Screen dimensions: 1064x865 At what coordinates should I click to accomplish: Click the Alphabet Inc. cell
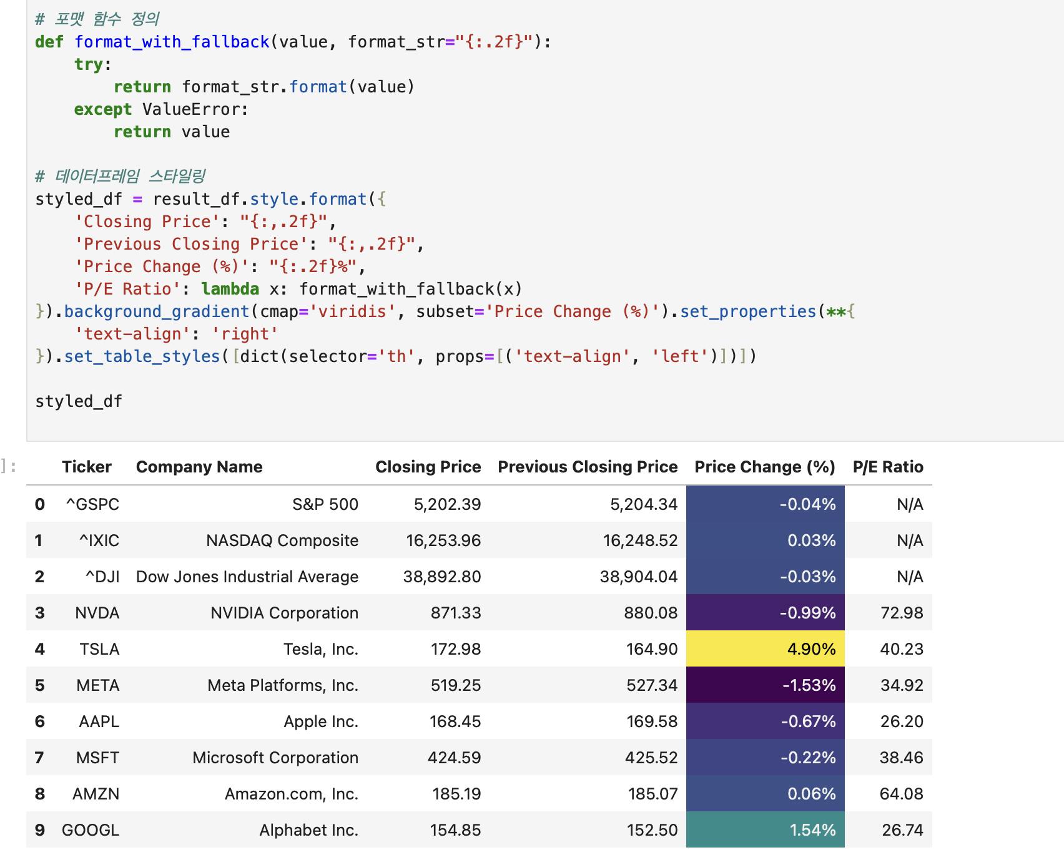pyautogui.click(x=308, y=830)
